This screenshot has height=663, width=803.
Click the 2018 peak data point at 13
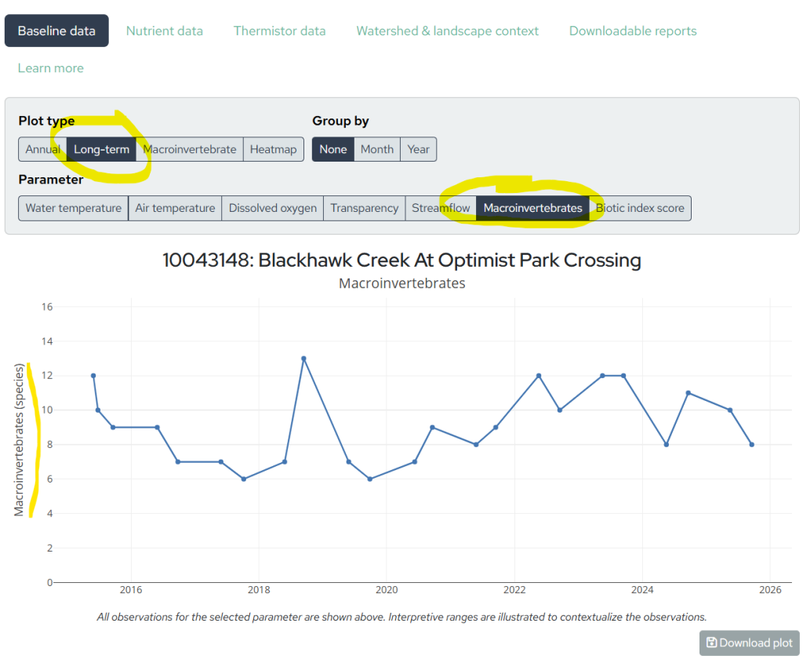click(303, 359)
